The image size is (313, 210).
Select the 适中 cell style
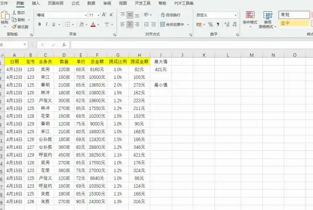[x=294, y=23]
